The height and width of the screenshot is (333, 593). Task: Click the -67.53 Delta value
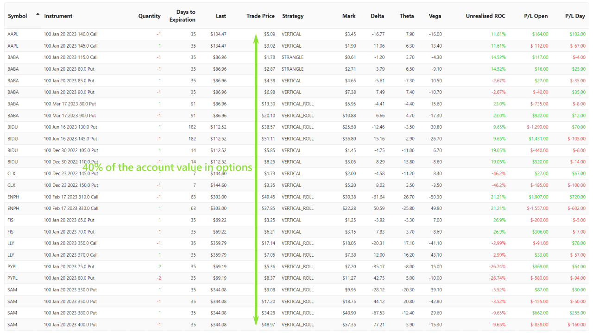[x=378, y=313]
